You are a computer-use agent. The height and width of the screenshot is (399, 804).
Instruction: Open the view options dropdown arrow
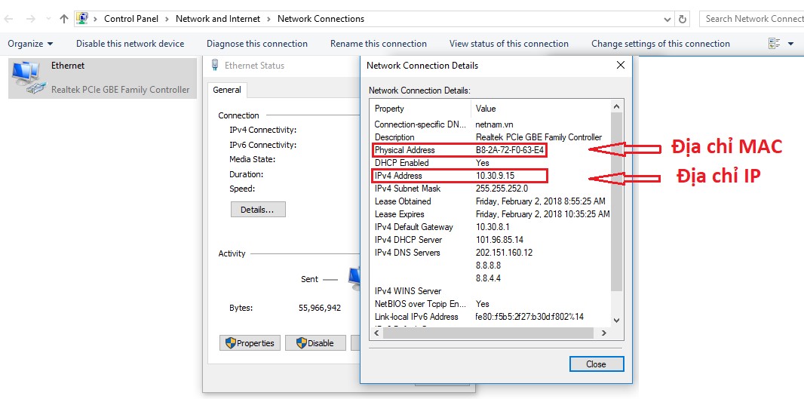(x=790, y=44)
